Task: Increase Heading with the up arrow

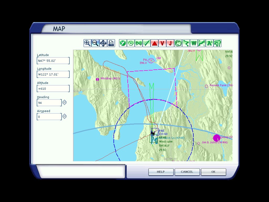Action: [x=65, y=101]
